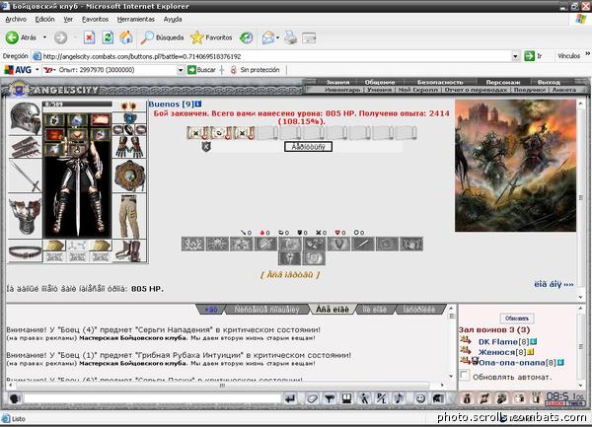Click the chat horizontal scrollbar thumb

tap(223, 386)
